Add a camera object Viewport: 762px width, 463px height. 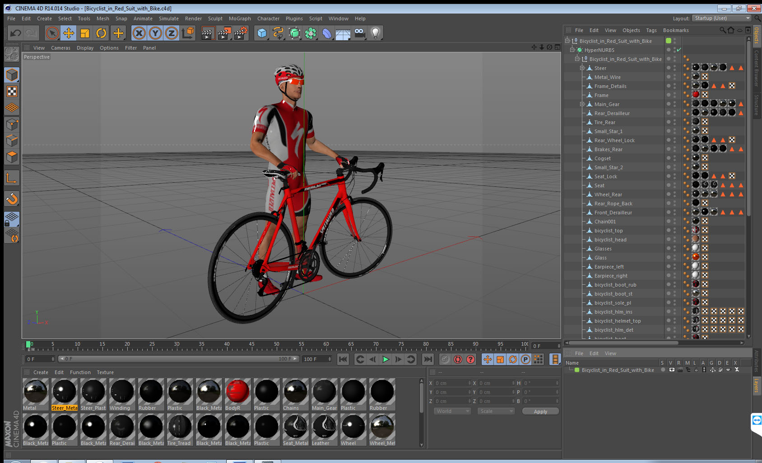(360, 33)
